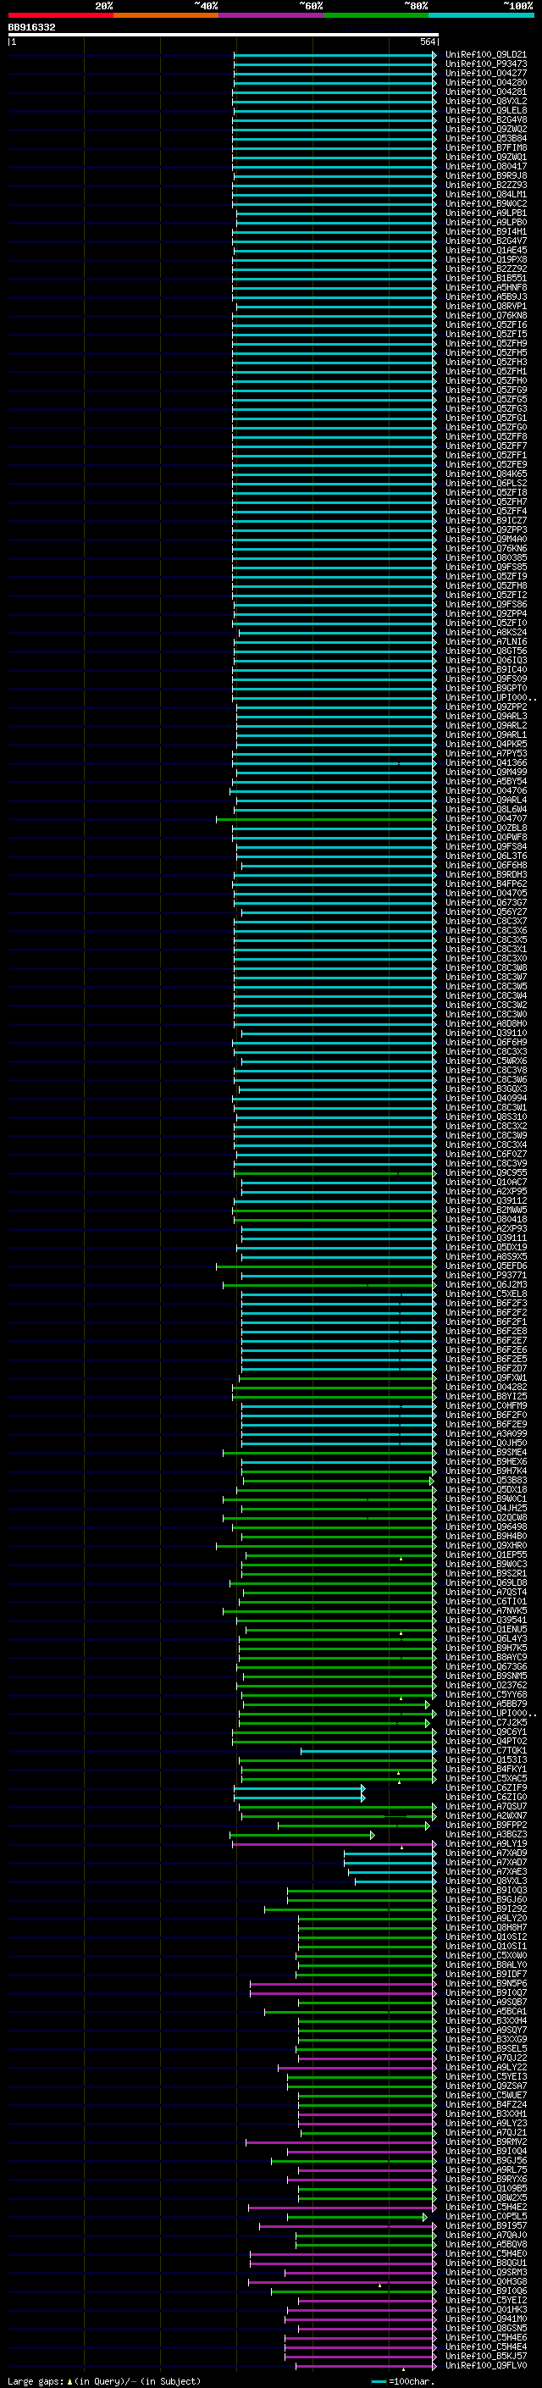Click the green ~80% identity color band
542x2388 pixels.
pos(376,15)
